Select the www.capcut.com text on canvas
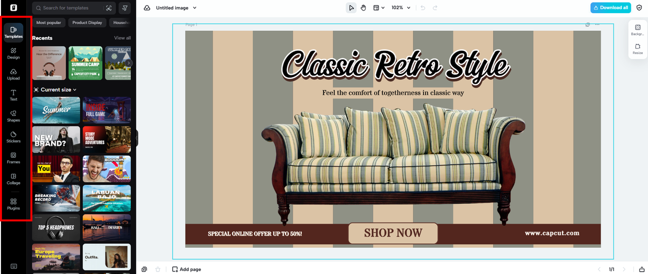Image resolution: width=648 pixels, height=274 pixels. [x=552, y=233]
